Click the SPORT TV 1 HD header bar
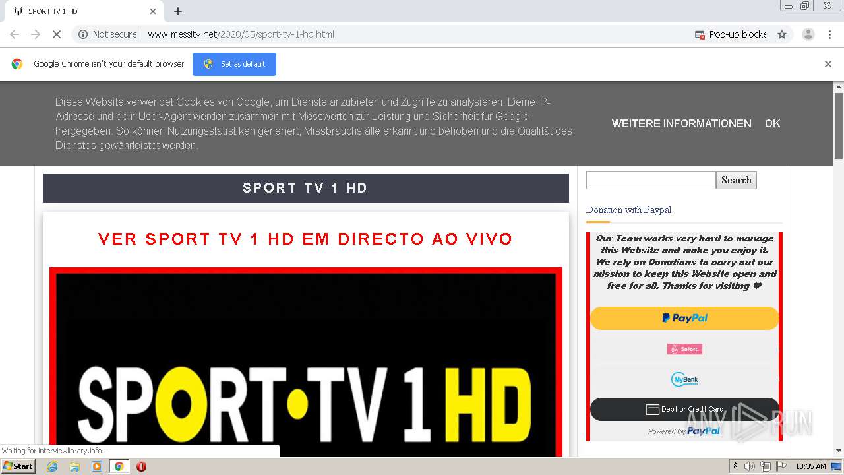 (x=306, y=188)
